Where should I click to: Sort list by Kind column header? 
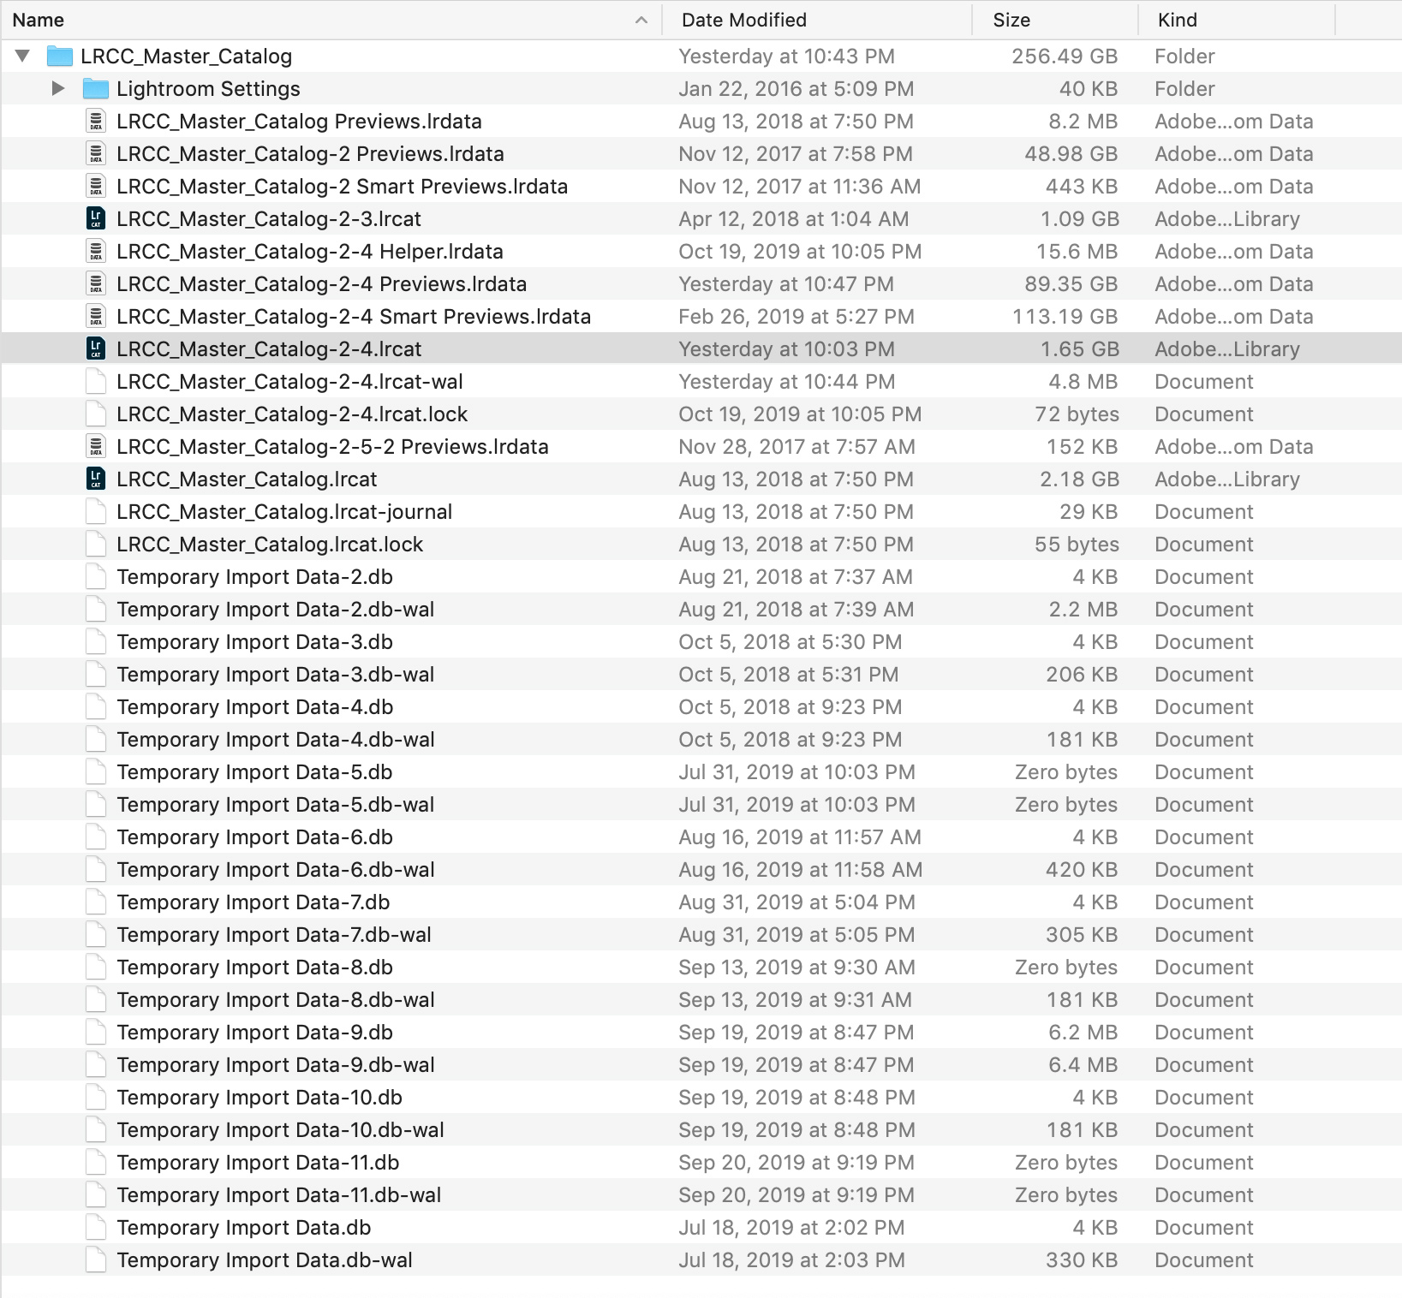tap(1177, 21)
